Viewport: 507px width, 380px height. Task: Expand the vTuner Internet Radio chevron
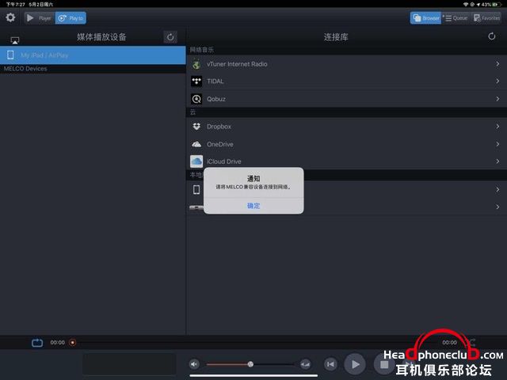(x=497, y=64)
